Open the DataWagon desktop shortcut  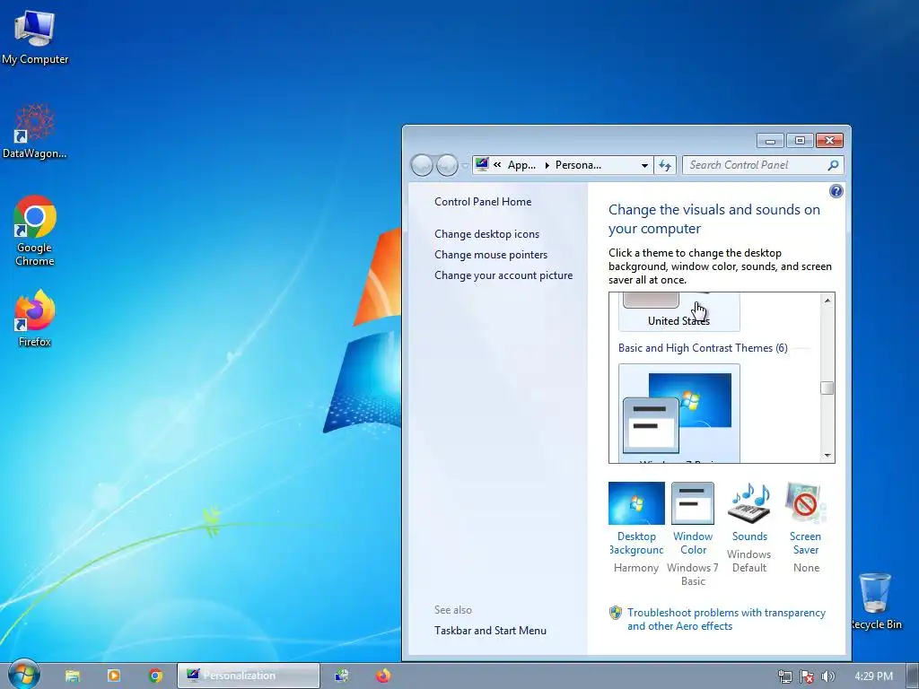pos(35,131)
